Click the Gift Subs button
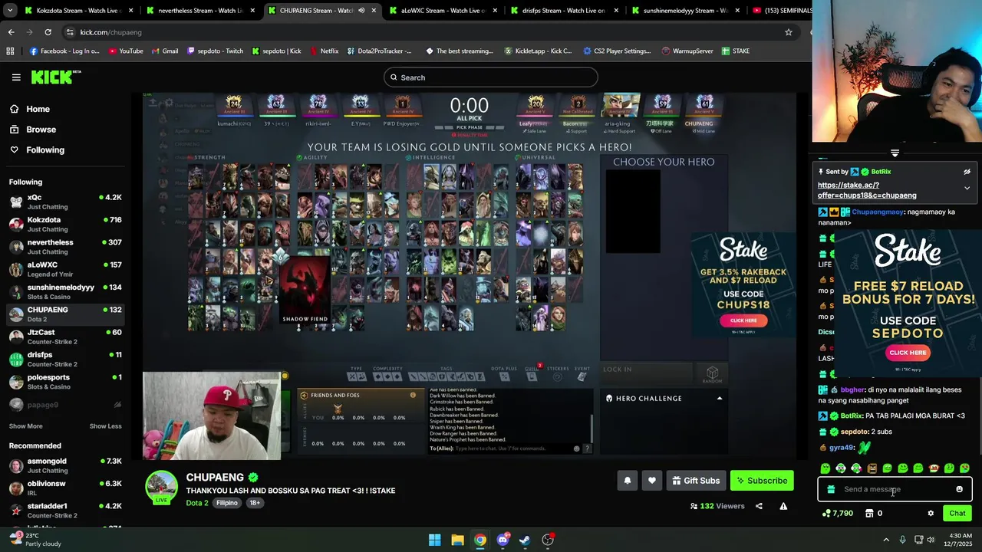This screenshot has height=552, width=982. click(x=696, y=481)
